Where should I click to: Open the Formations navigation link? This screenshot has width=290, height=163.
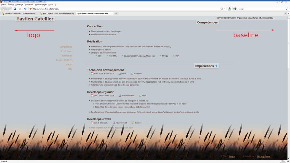pos(67,56)
